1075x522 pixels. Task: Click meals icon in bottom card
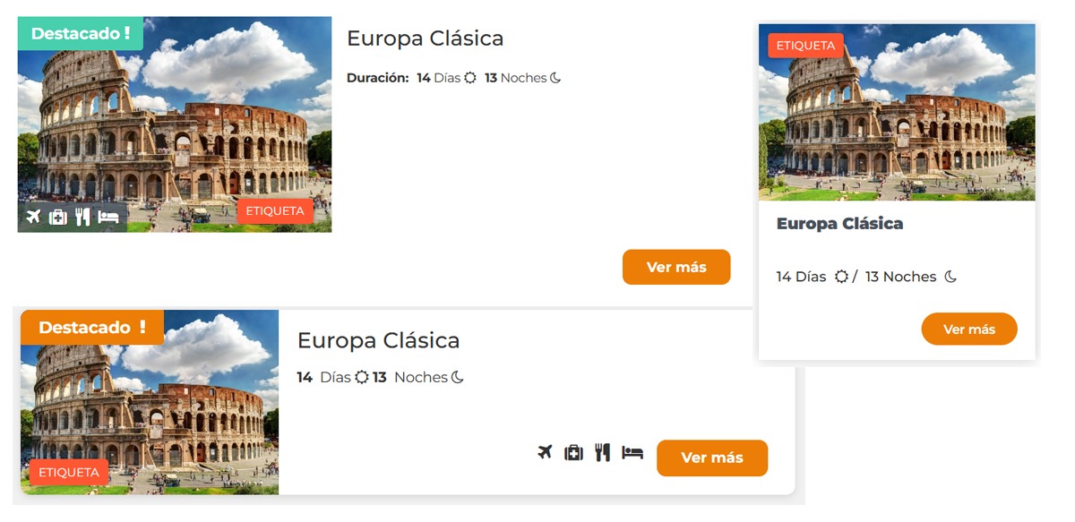tap(602, 452)
